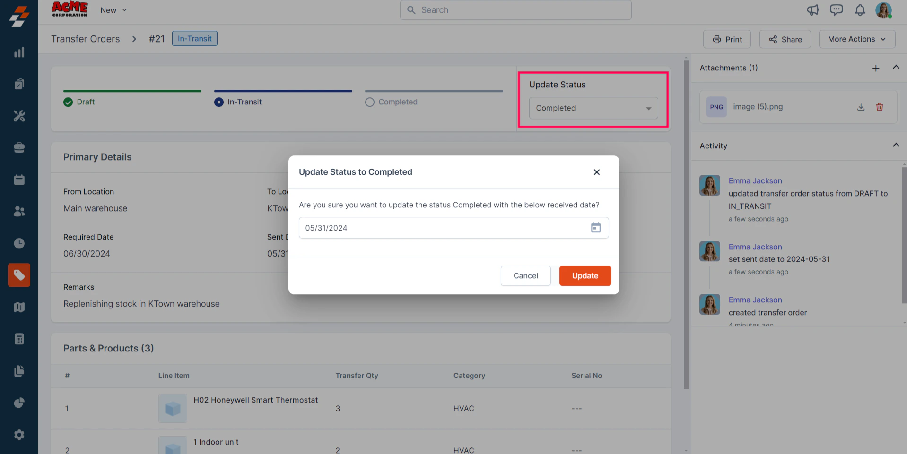Screen dimensions: 907x454
Task: Collapse the Activity section
Action: (896, 145)
